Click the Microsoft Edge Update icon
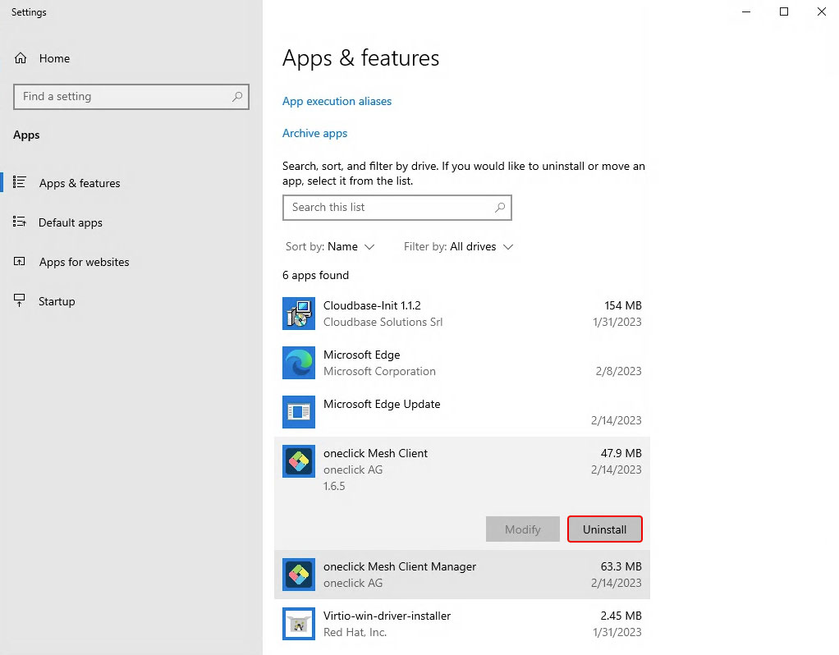 [299, 412]
